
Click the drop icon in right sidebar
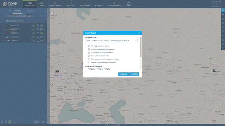(223, 44)
